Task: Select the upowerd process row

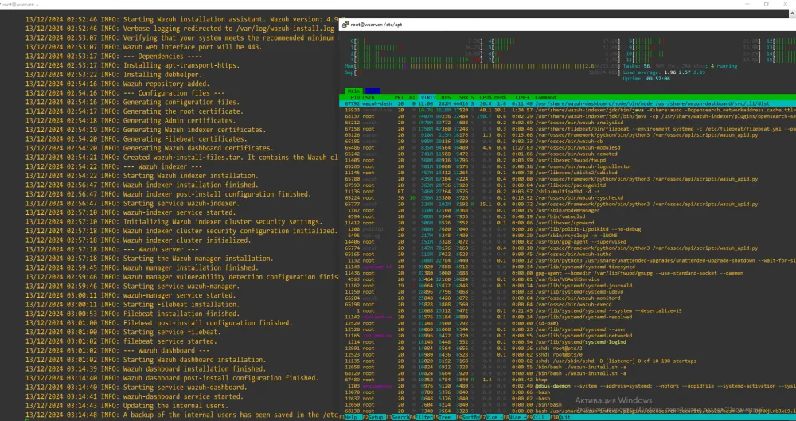Action: coord(568,223)
